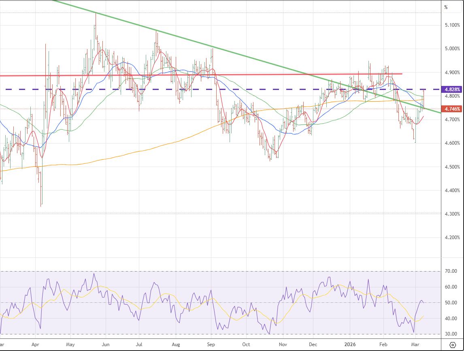This screenshot has height=351, width=464.
Task: Click the % price scale unit button
Action: (446, 7)
